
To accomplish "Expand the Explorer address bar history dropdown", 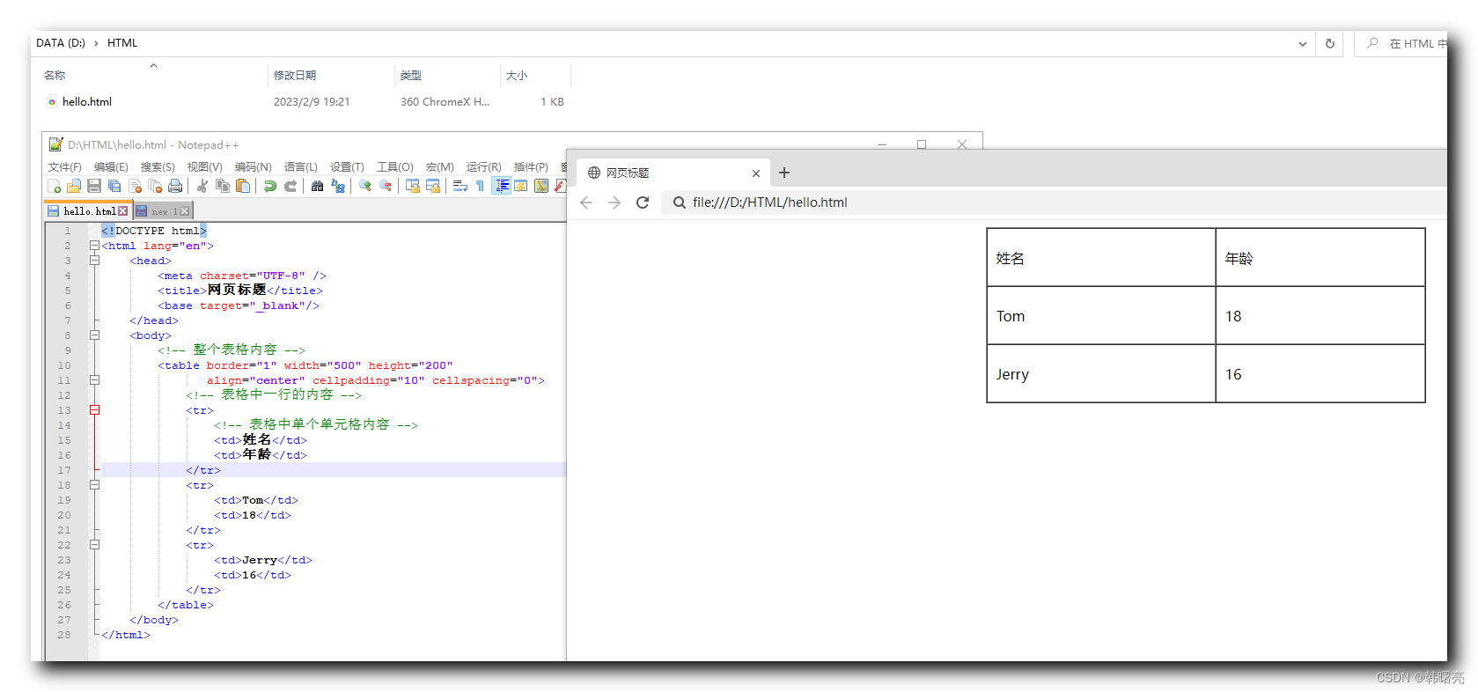I will 1303,43.
